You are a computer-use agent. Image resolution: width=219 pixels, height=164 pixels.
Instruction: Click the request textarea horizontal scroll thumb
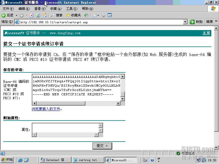pos(61,103)
